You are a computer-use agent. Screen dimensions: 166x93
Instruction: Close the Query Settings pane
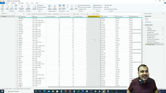(x=163, y=13)
